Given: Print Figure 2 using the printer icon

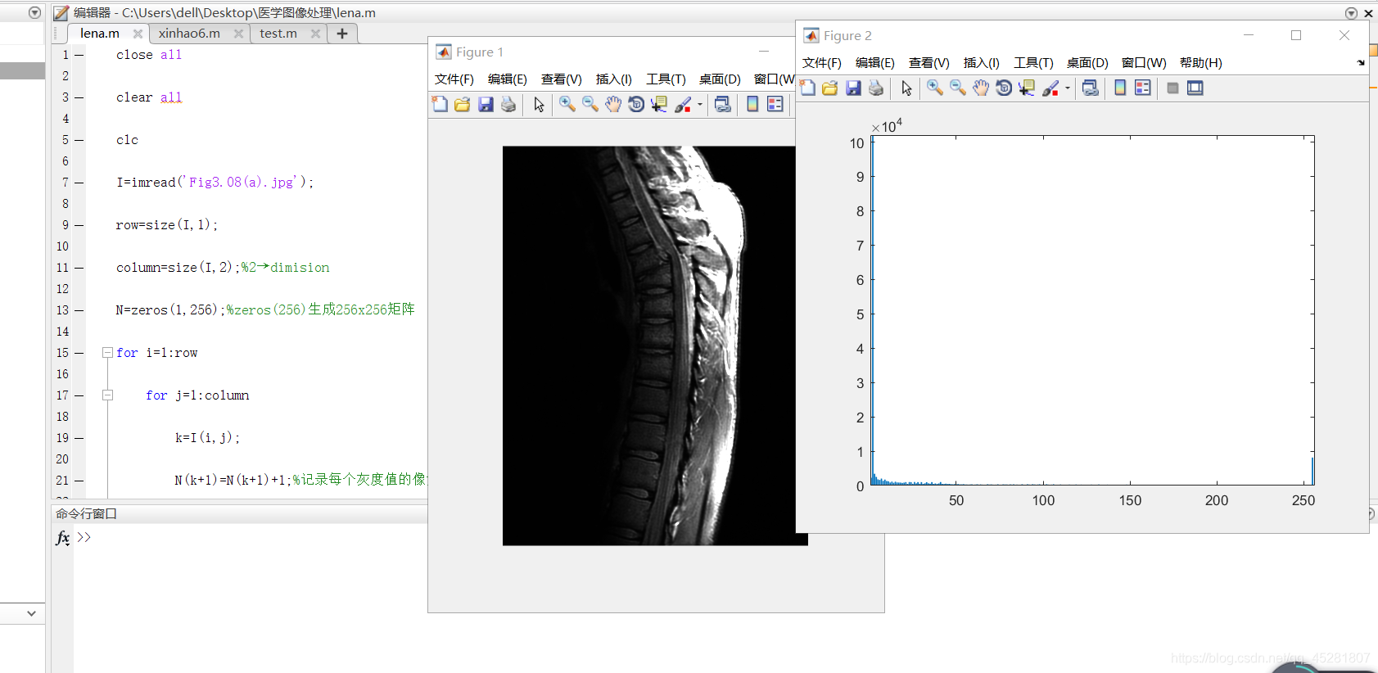Looking at the screenshot, I should 876,88.
